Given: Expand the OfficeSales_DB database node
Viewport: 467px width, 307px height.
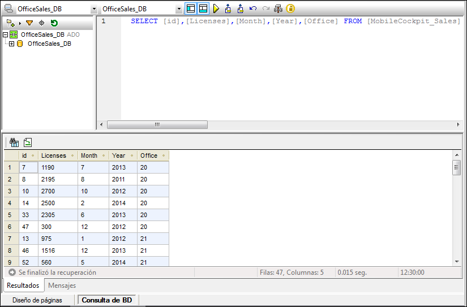Looking at the screenshot, I should pos(11,44).
